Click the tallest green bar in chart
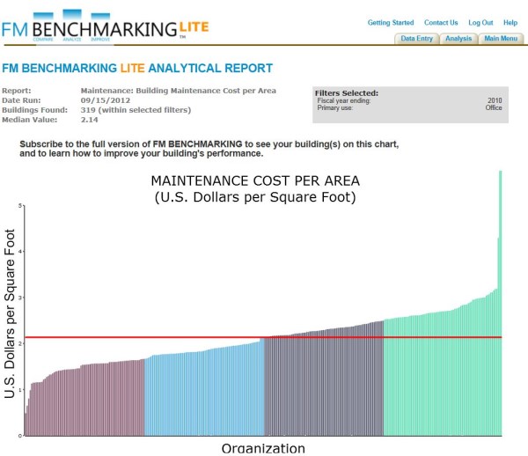528x456 pixels. tap(501, 303)
